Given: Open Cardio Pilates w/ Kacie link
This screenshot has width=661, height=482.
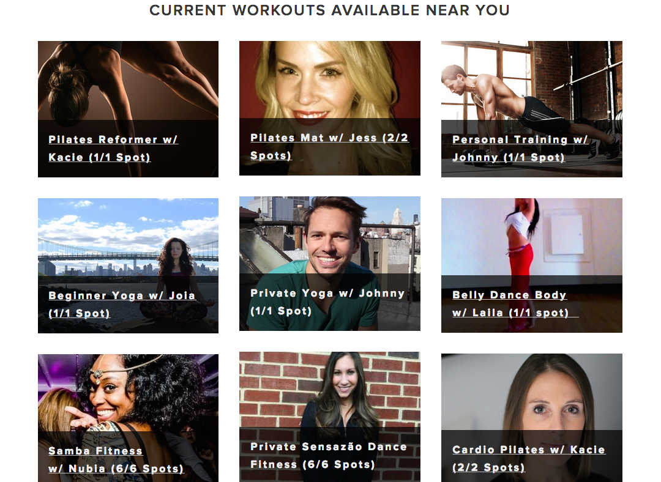Looking at the screenshot, I should [x=529, y=458].
